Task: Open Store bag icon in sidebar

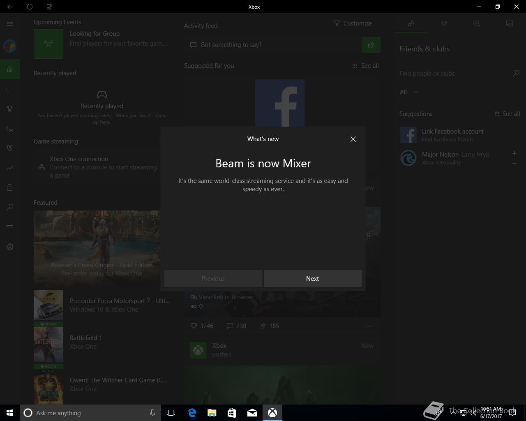Action: pyautogui.click(x=10, y=187)
